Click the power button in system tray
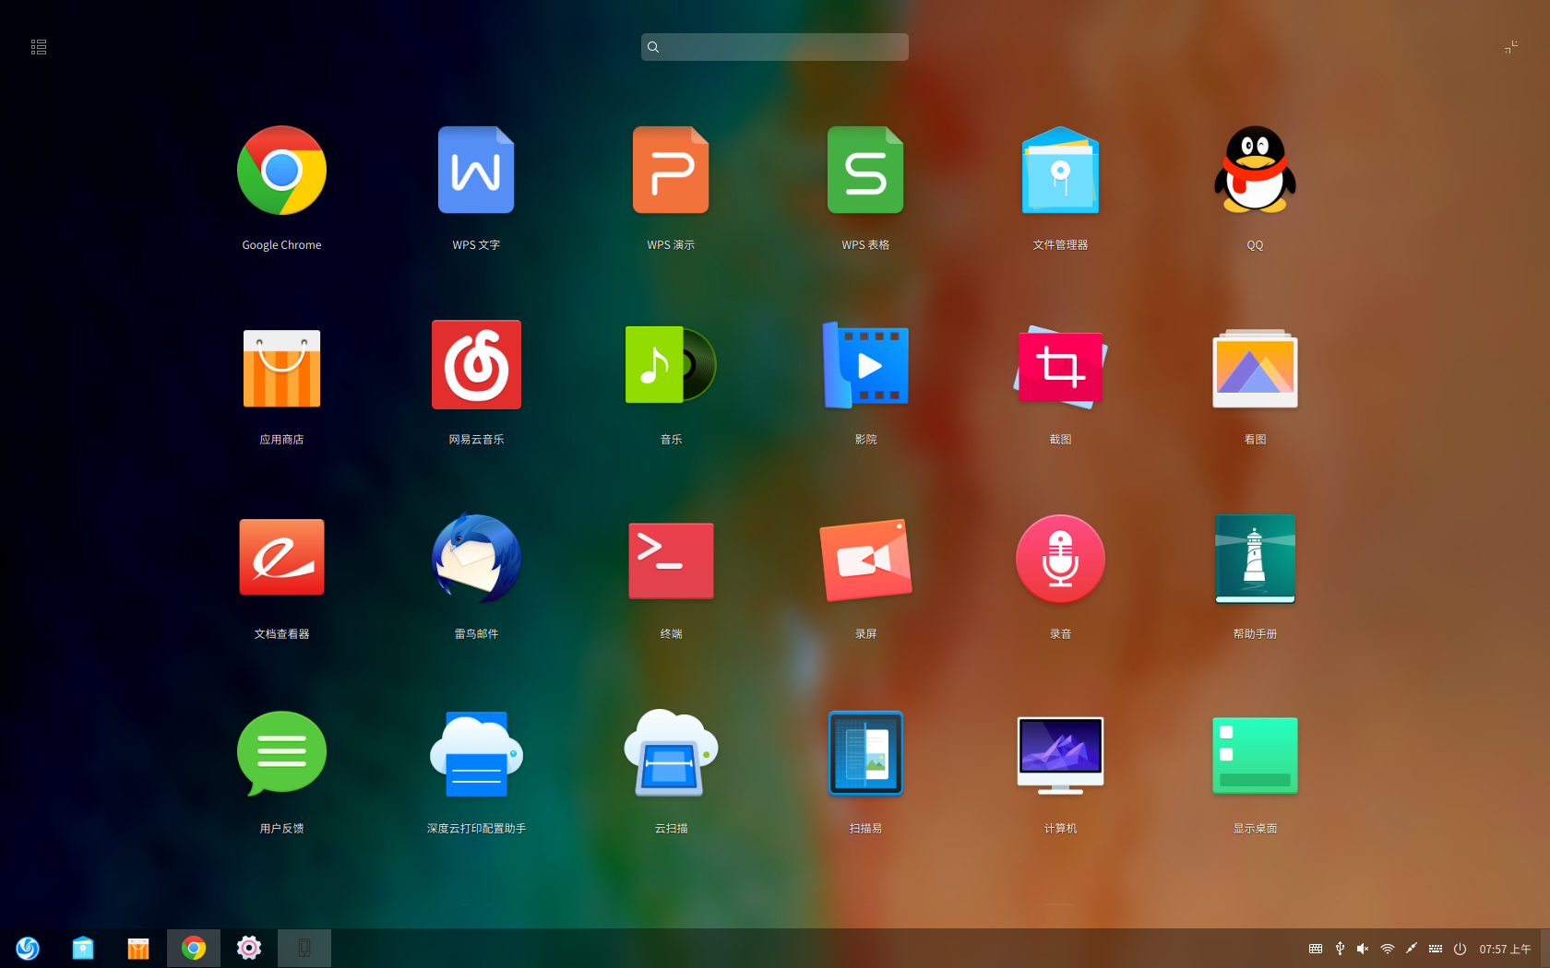The height and width of the screenshot is (968, 1550). click(1460, 949)
